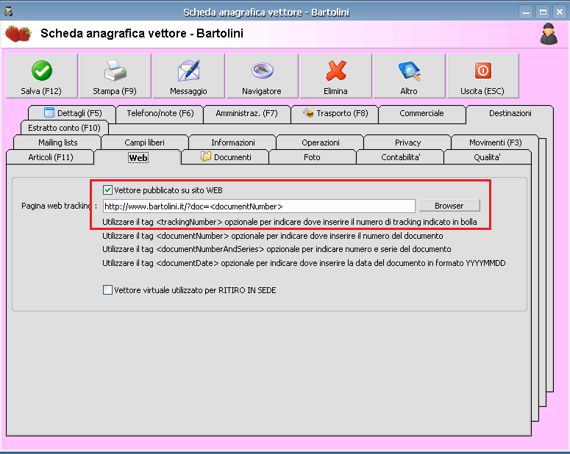Click the documentDate tag hint line
The width and height of the screenshot is (570, 454).
click(x=304, y=263)
